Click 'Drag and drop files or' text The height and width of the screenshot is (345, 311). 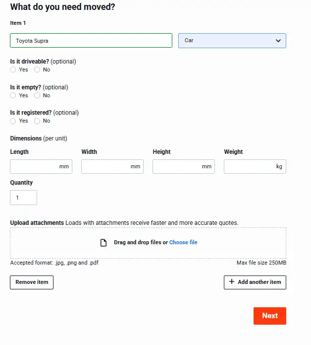(141, 242)
